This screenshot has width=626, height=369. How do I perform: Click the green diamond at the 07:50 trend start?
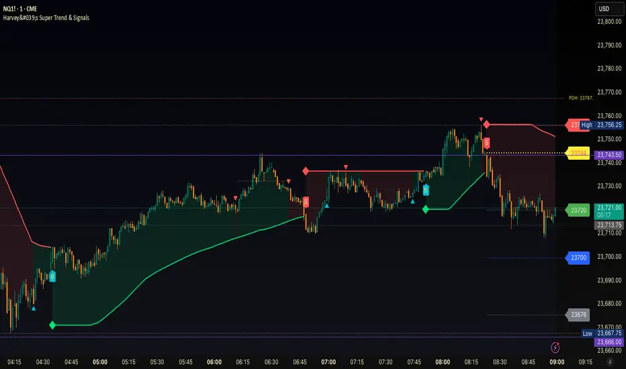pos(426,209)
